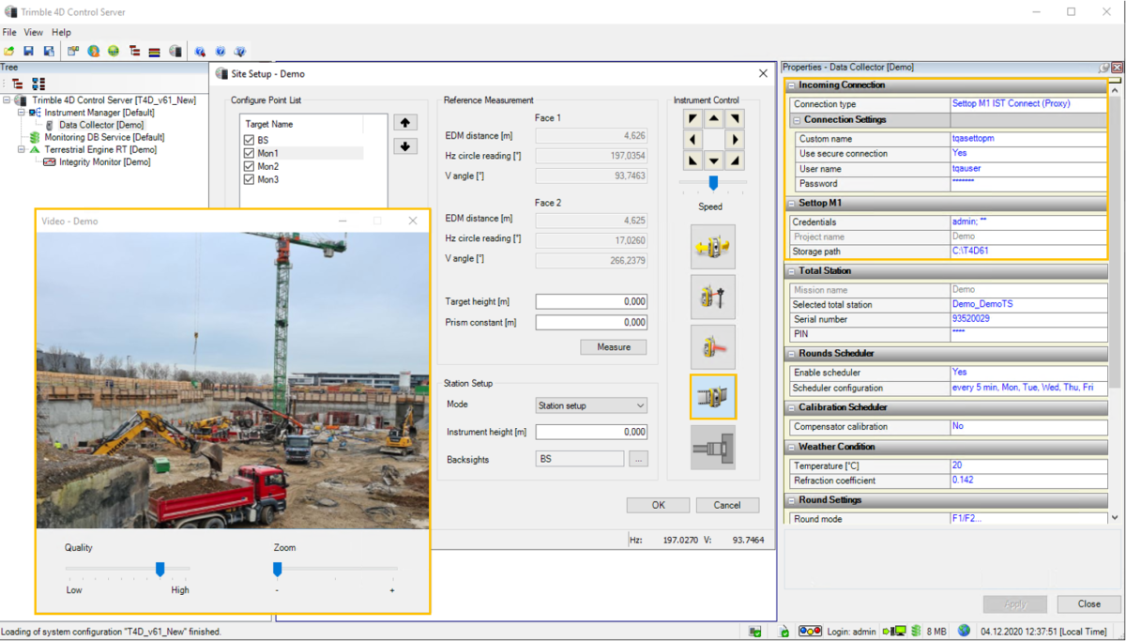Collapse the Connection Settings property group

797,120
